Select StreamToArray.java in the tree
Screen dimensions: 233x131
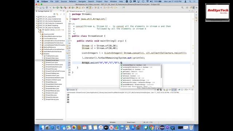click(52, 99)
